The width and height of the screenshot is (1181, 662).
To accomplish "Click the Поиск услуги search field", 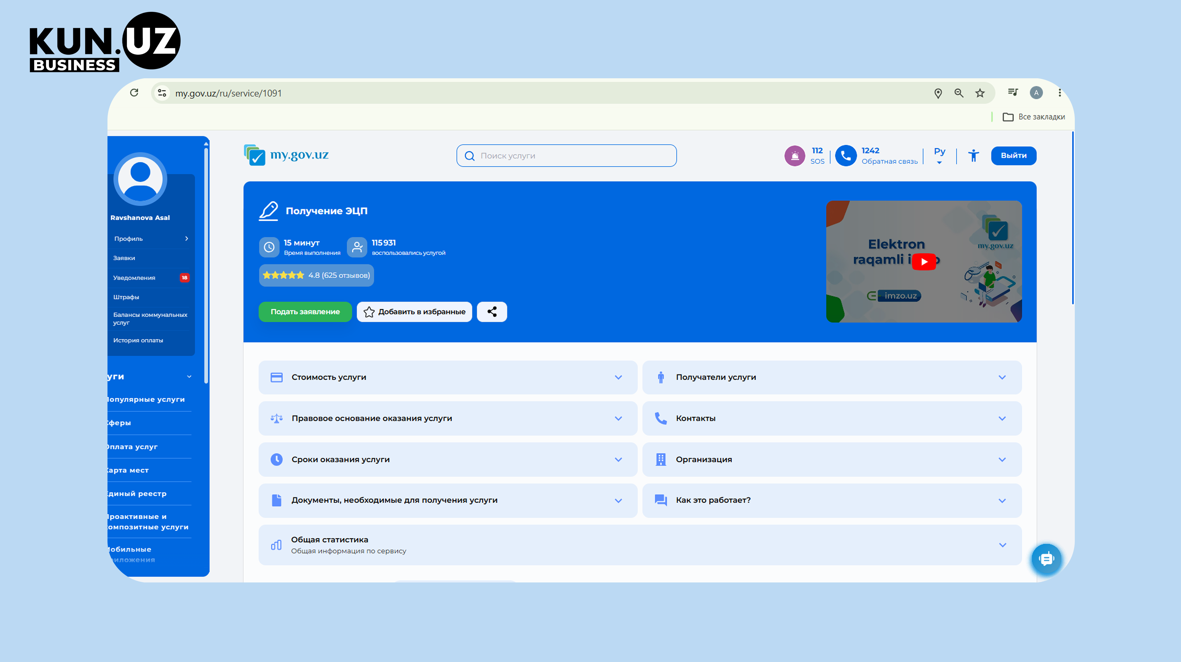I will (567, 156).
